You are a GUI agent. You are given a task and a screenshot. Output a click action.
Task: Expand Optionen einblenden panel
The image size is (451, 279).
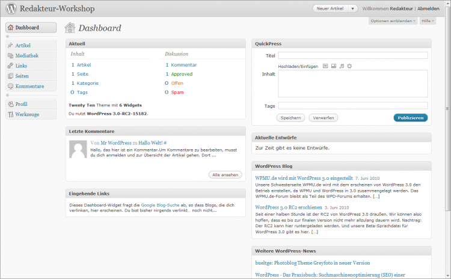393,21
